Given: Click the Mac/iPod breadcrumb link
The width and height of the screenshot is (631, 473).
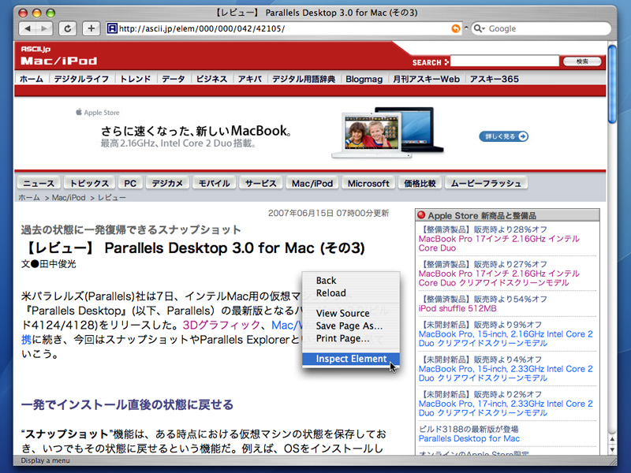Looking at the screenshot, I should tap(69, 198).
